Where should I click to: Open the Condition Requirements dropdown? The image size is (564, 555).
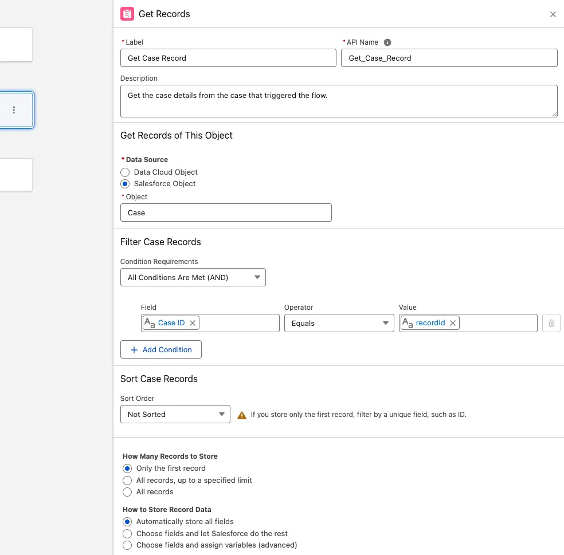(193, 277)
